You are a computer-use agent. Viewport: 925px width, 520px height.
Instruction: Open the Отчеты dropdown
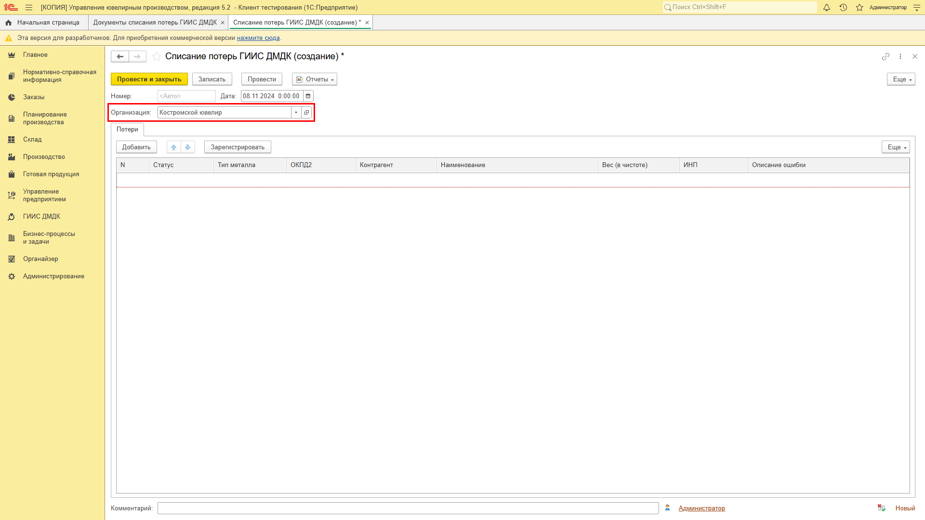tap(315, 79)
